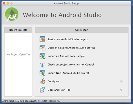Expand the Configure submenu arrow
The image size is (133, 104).
[x=121, y=81]
